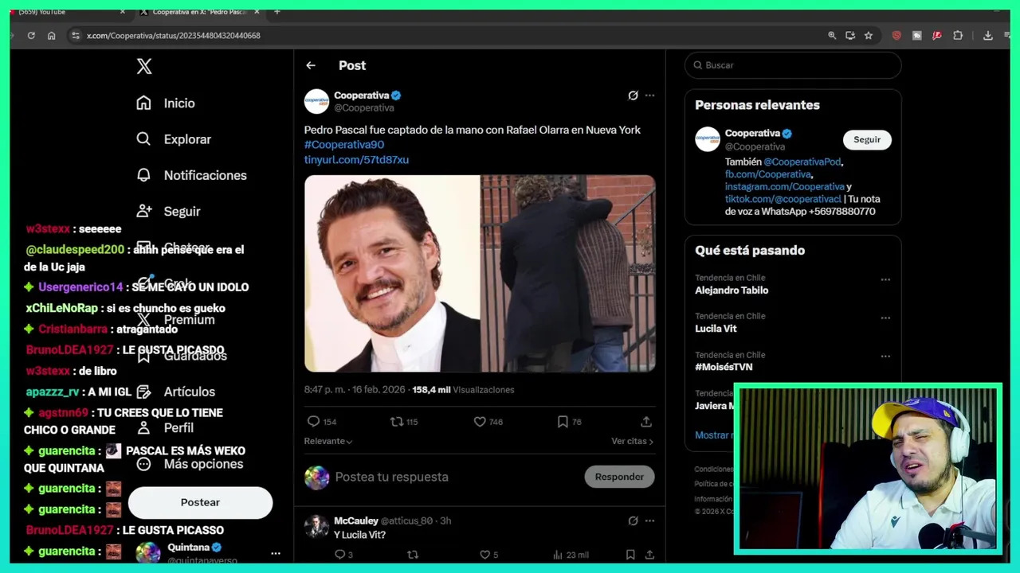Click the Grok icon on Cooperativa post

[633, 95]
